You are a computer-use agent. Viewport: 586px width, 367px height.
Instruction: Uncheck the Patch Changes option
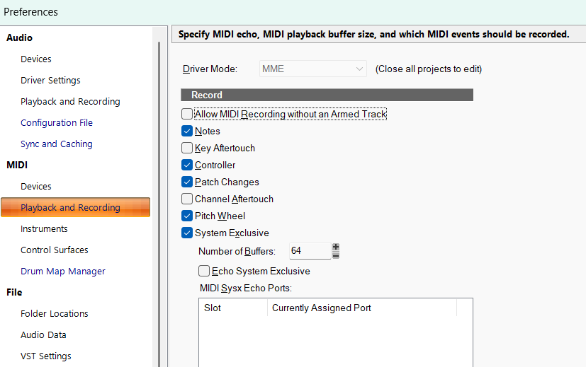coord(187,182)
